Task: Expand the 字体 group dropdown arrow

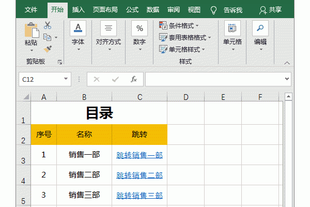Action: [x=79, y=49]
